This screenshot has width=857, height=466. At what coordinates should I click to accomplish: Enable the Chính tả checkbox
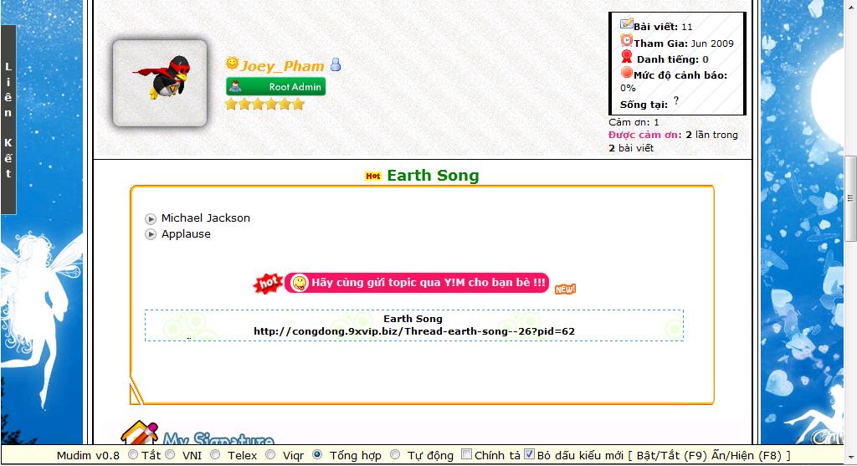[x=467, y=455]
